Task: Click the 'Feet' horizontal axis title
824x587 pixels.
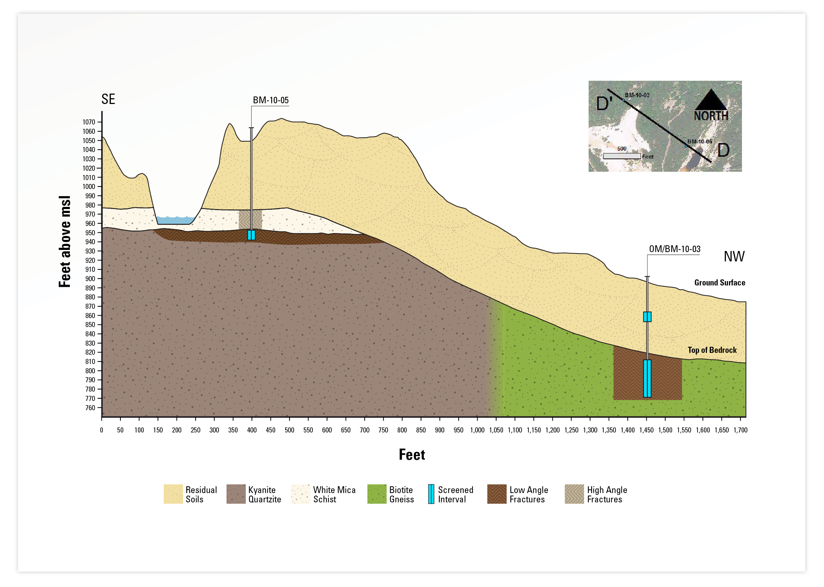Action: [x=412, y=455]
